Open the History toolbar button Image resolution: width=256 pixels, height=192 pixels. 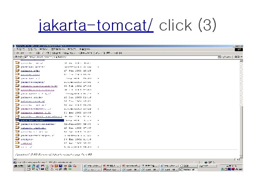[86, 53]
